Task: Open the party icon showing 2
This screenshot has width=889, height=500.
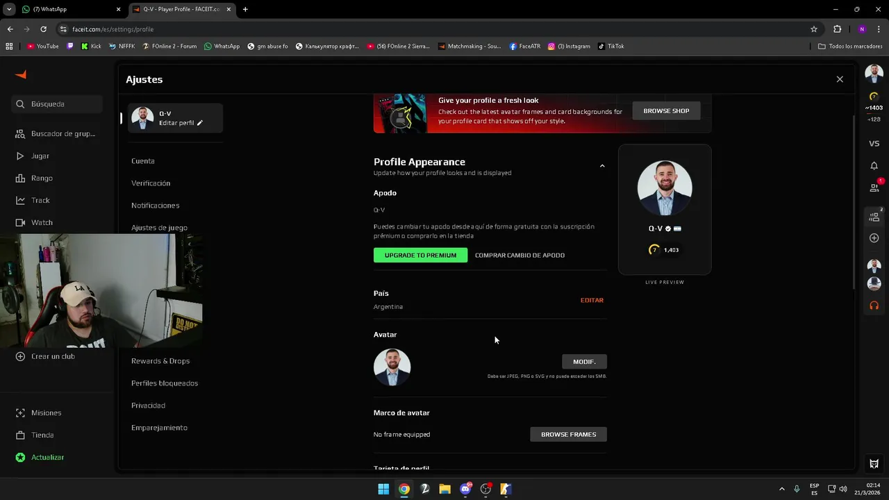Action: click(874, 216)
